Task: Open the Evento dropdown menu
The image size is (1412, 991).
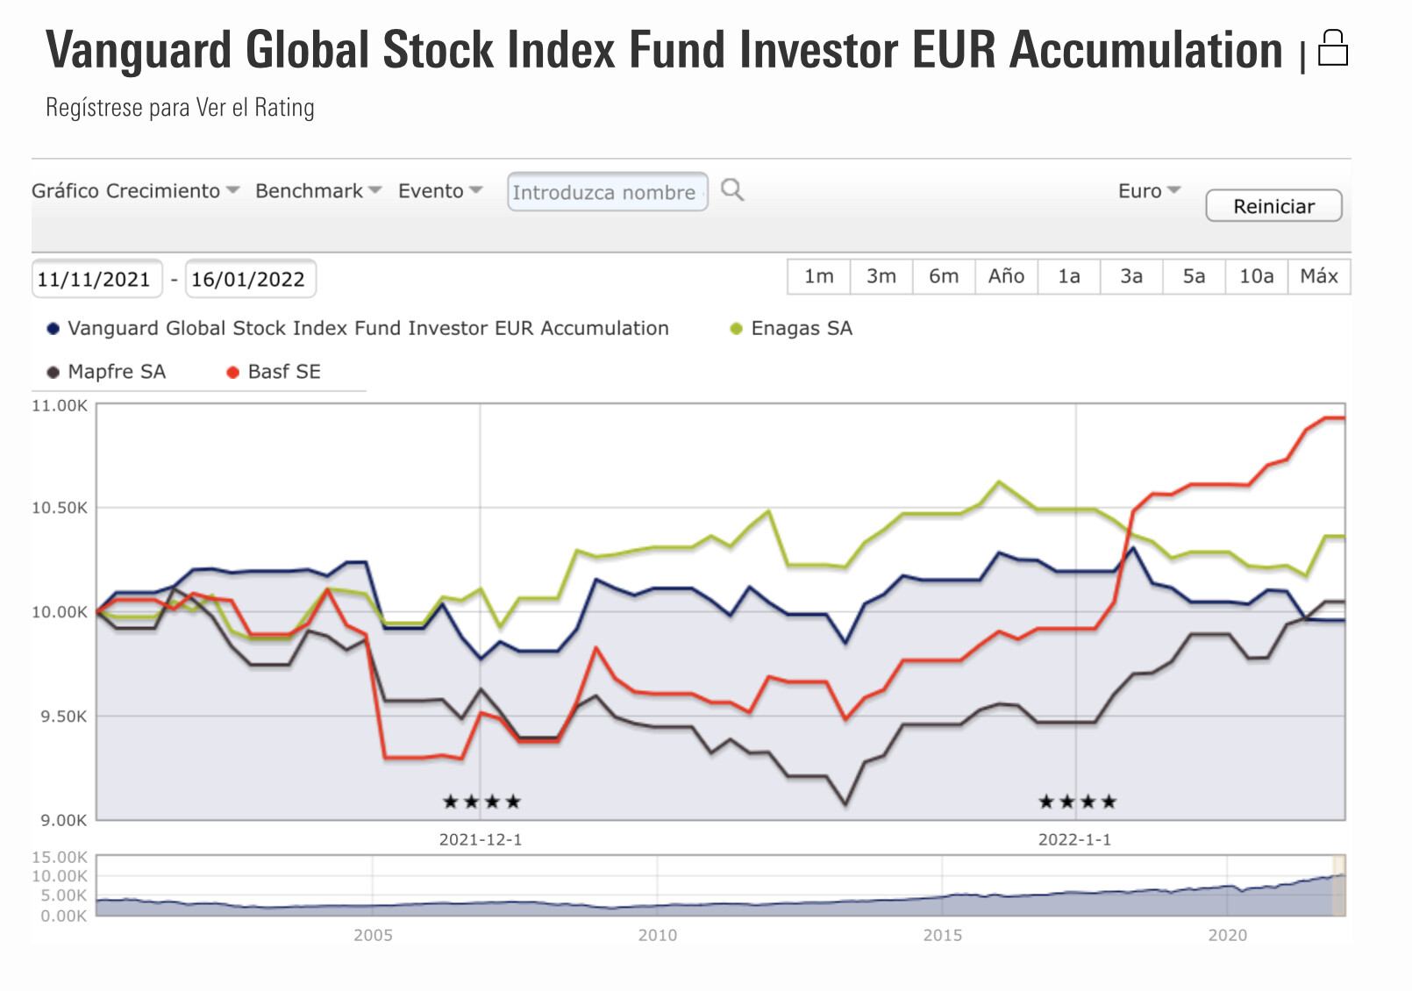Action: pos(439,191)
